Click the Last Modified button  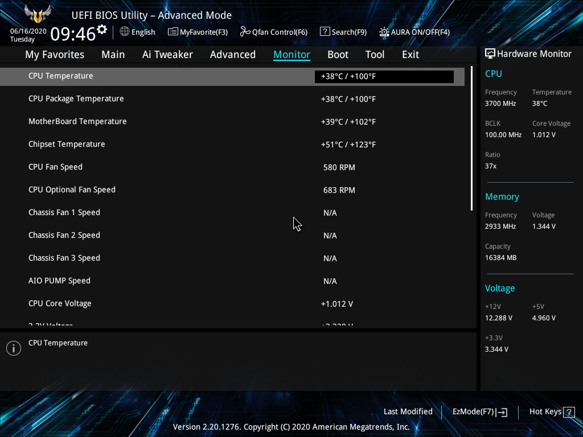pos(408,411)
